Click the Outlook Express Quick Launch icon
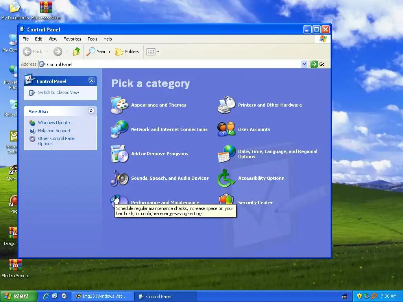 [55, 296]
